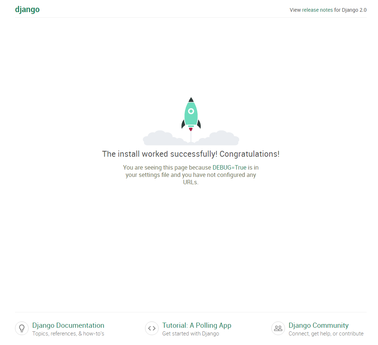Click 'for Django 2.0' text in header

pyautogui.click(x=350, y=10)
